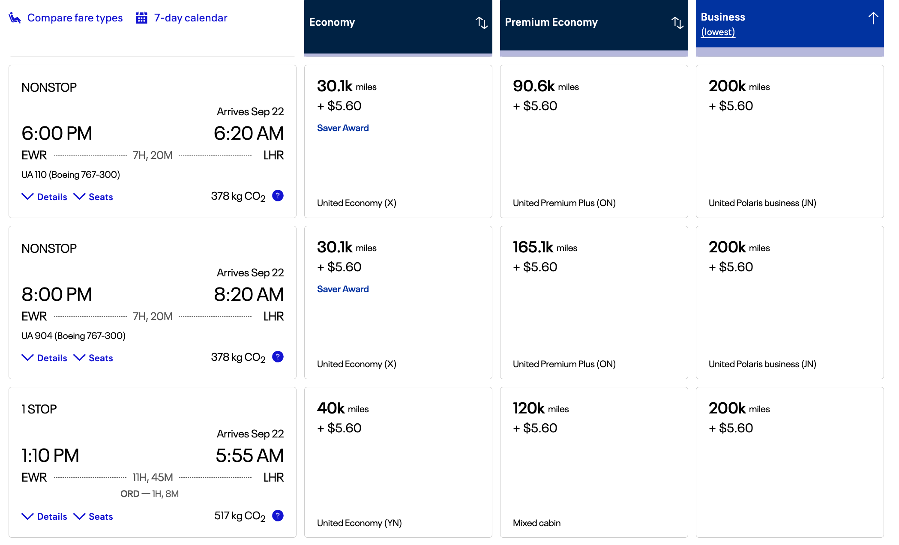The height and width of the screenshot is (545, 899).
Task: Click the Business column up-arrow sort icon
Action: pyautogui.click(x=873, y=18)
